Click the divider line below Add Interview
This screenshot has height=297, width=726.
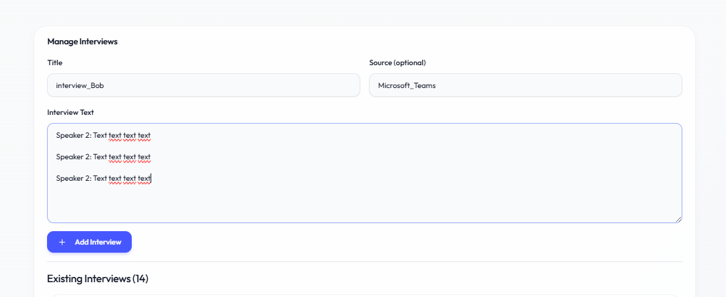coord(364,261)
